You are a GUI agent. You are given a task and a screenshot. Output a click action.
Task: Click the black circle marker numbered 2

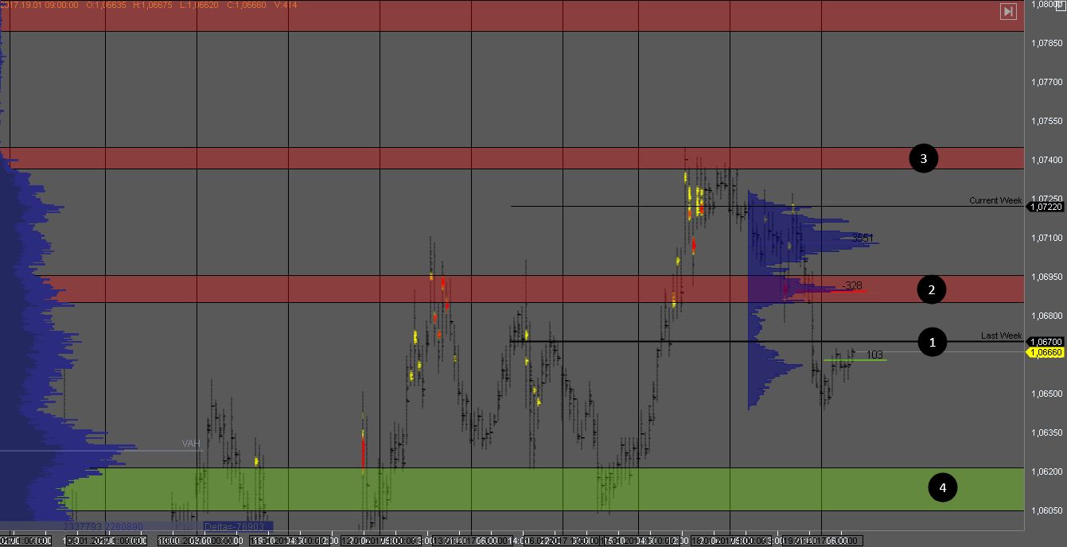pyautogui.click(x=932, y=290)
